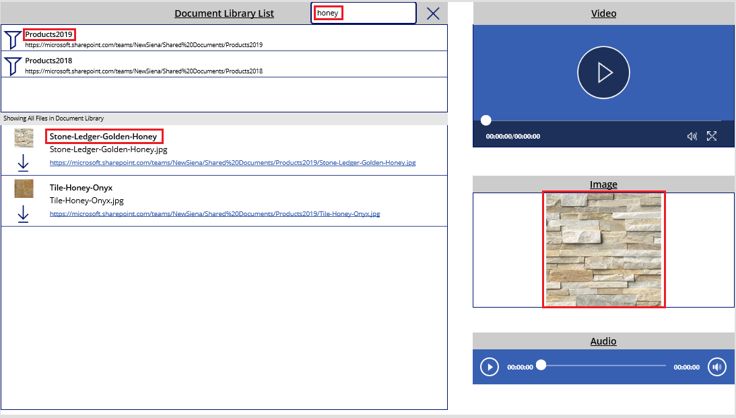Click Stone-Ledger-Golden-Honey.jpg filename
Screen dimensions: 736x418
108,149
